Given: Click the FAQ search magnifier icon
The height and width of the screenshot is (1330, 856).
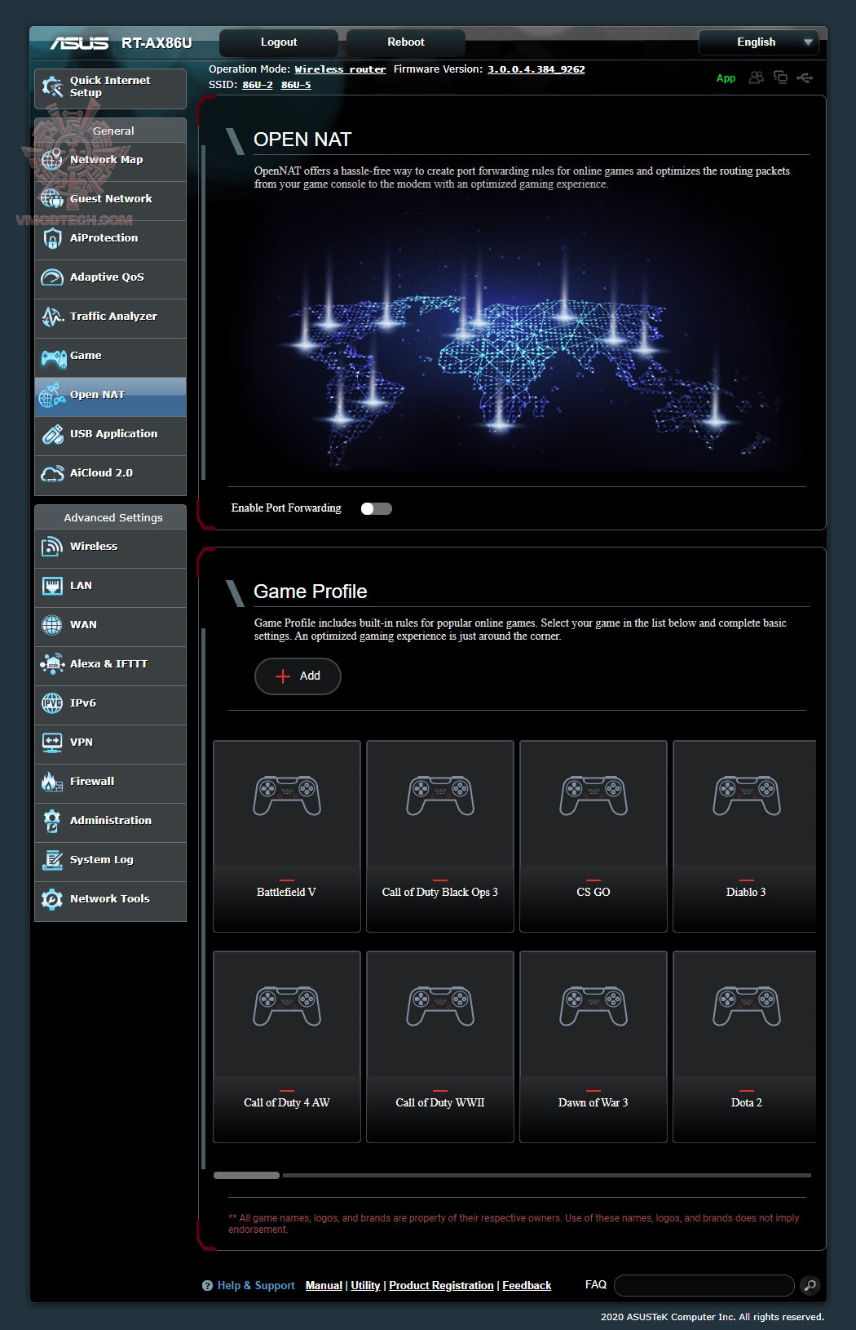Looking at the screenshot, I should pyautogui.click(x=810, y=1285).
